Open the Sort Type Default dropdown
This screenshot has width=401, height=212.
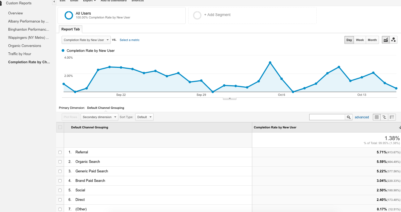(144, 117)
